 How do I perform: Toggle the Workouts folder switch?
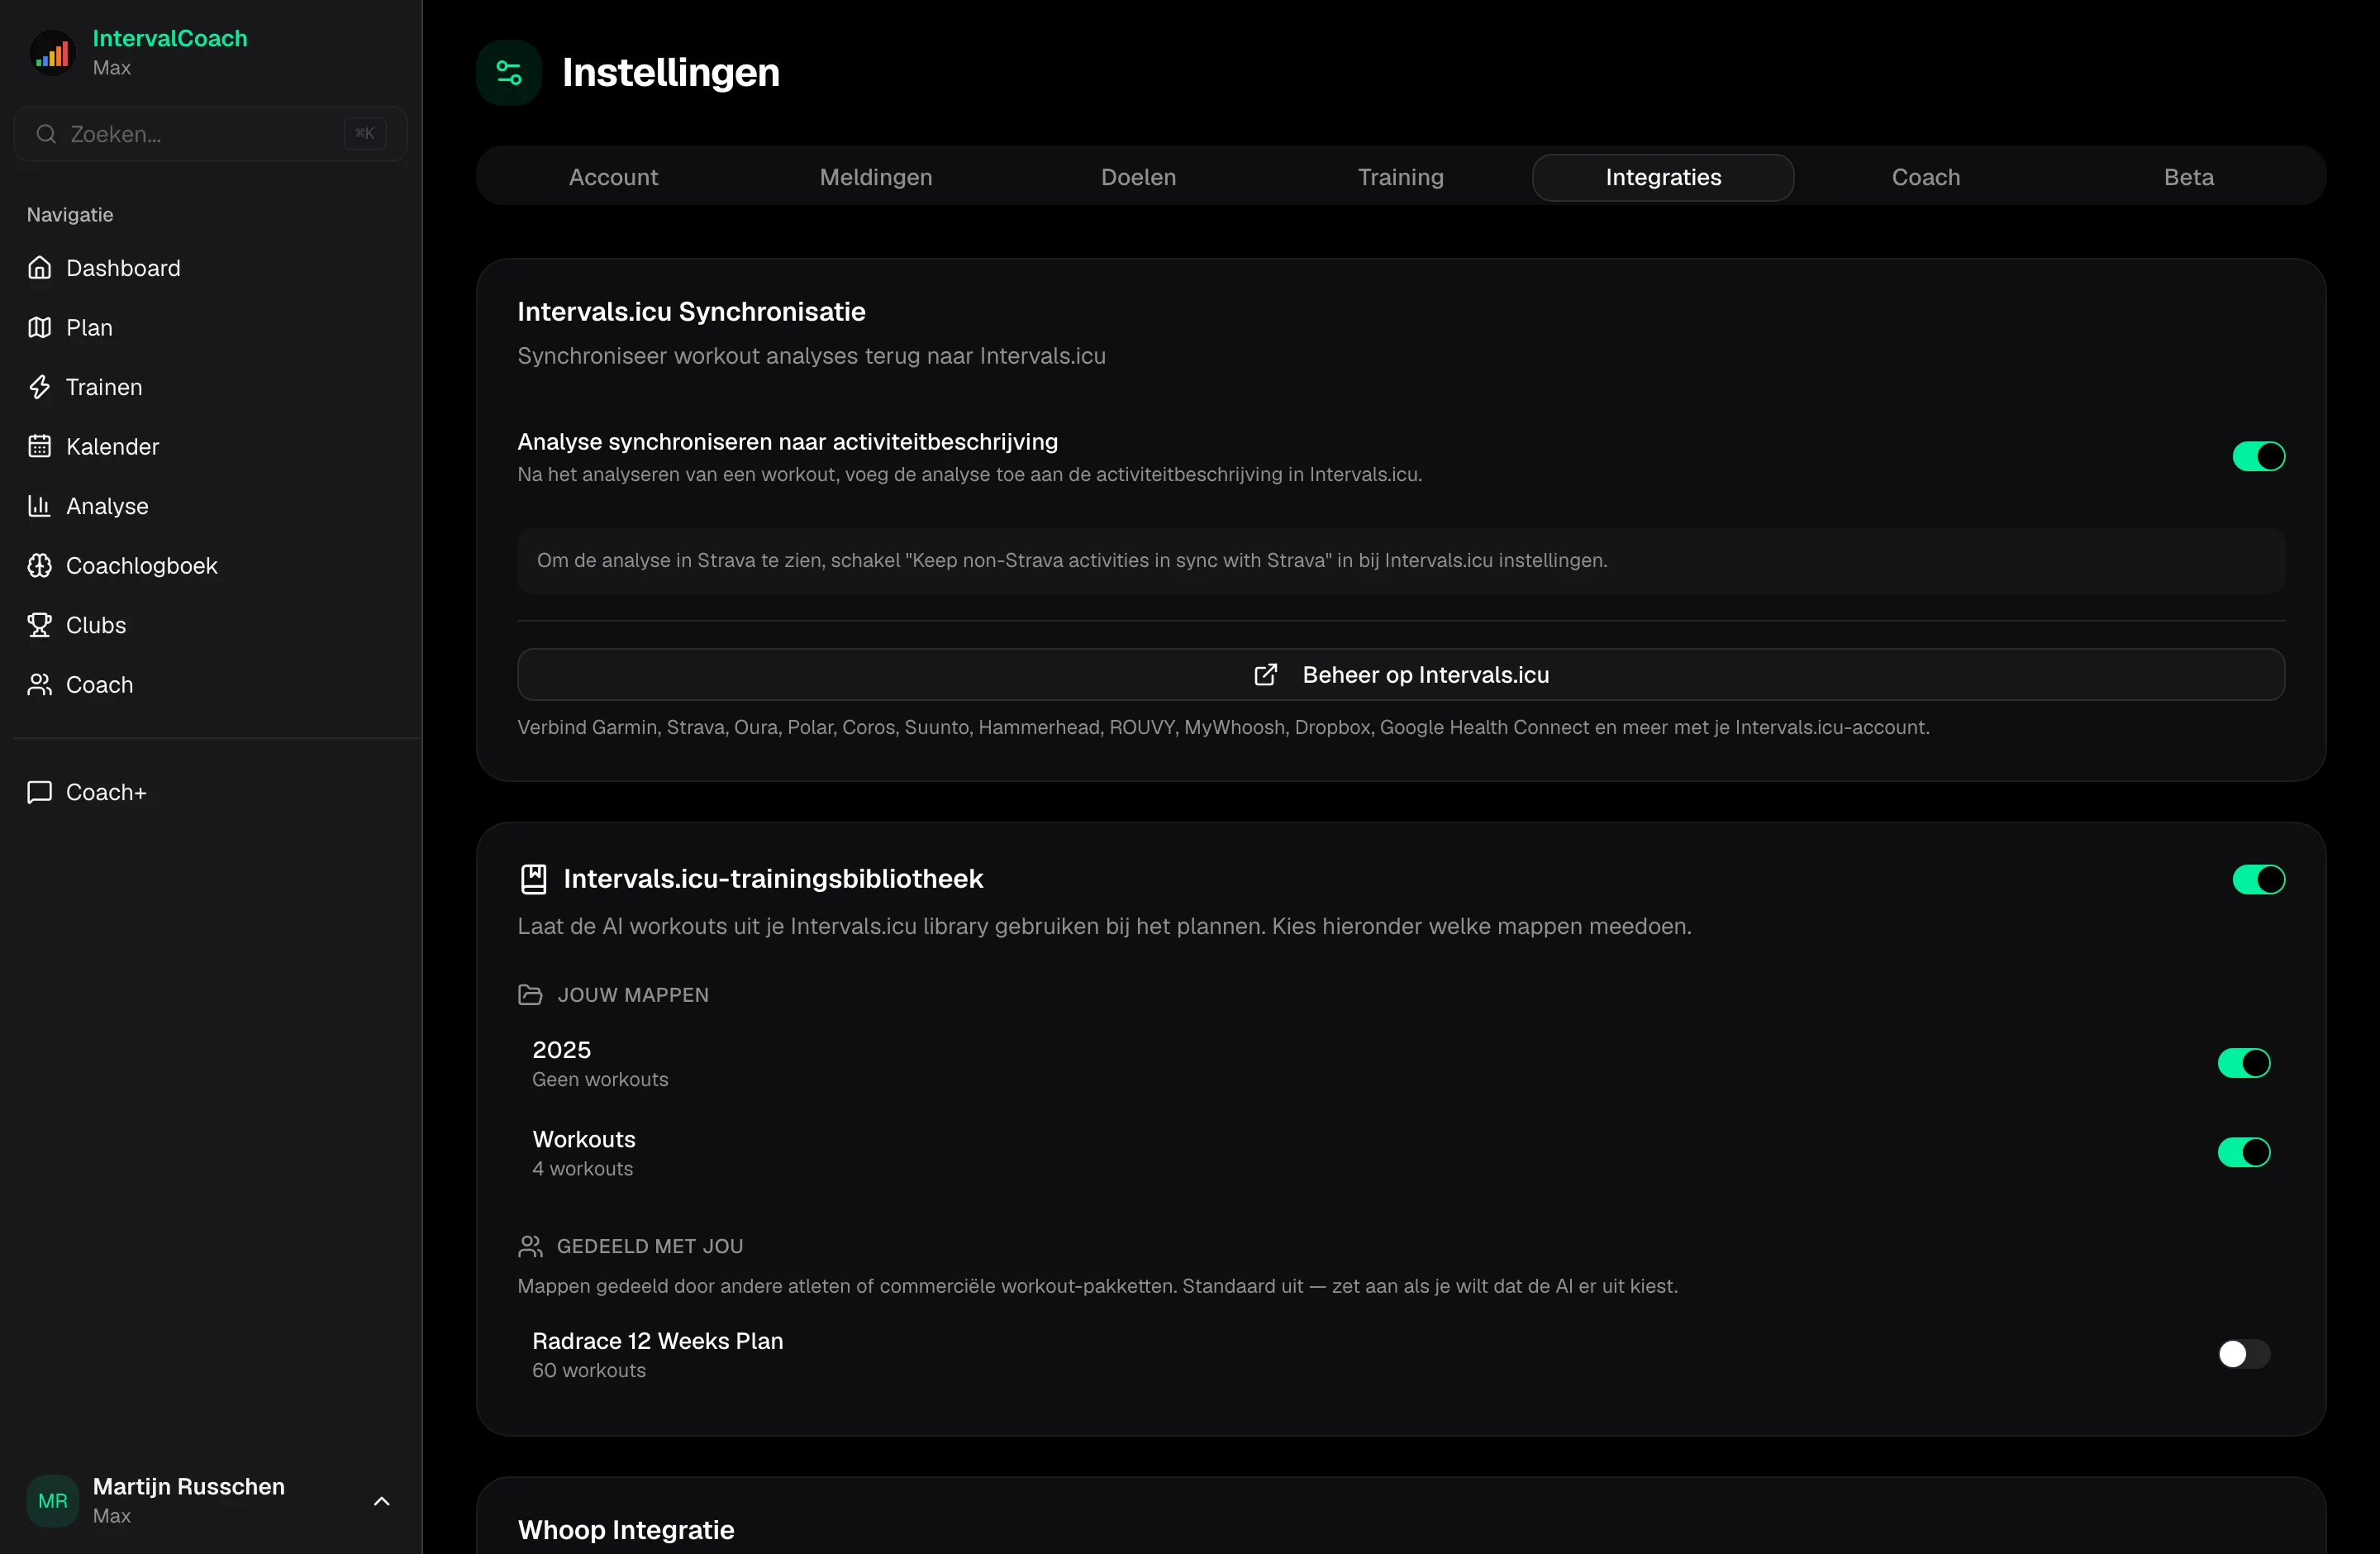click(2243, 1152)
